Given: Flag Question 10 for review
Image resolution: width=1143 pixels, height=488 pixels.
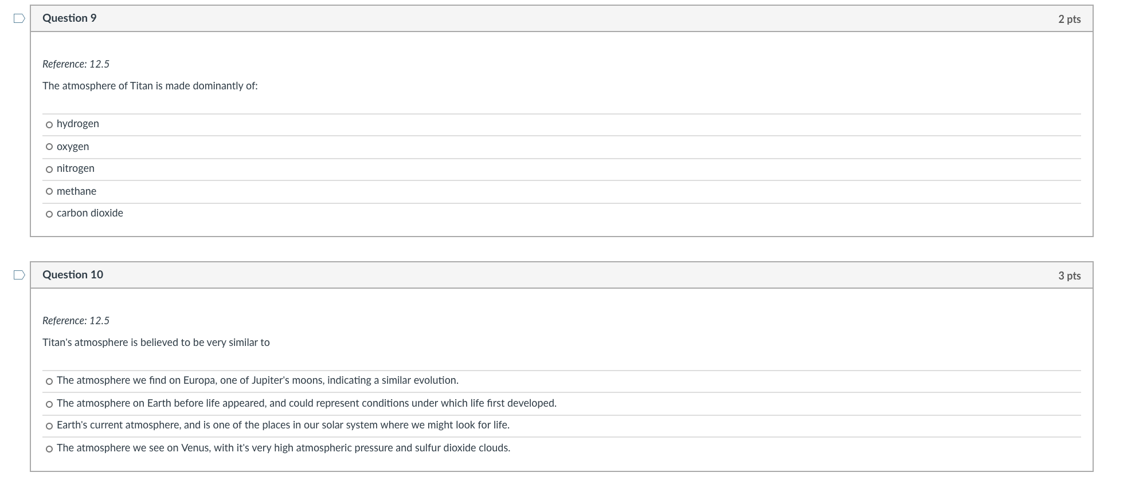Looking at the screenshot, I should click(19, 275).
